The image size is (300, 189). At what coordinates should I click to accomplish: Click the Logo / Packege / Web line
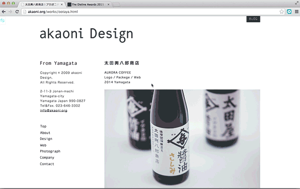pyautogui.click(x=122, y=77)
